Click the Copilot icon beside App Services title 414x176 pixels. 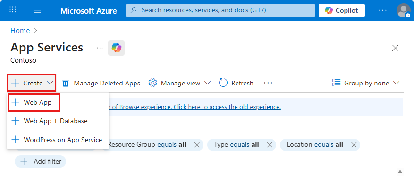(x=116, y=48)
